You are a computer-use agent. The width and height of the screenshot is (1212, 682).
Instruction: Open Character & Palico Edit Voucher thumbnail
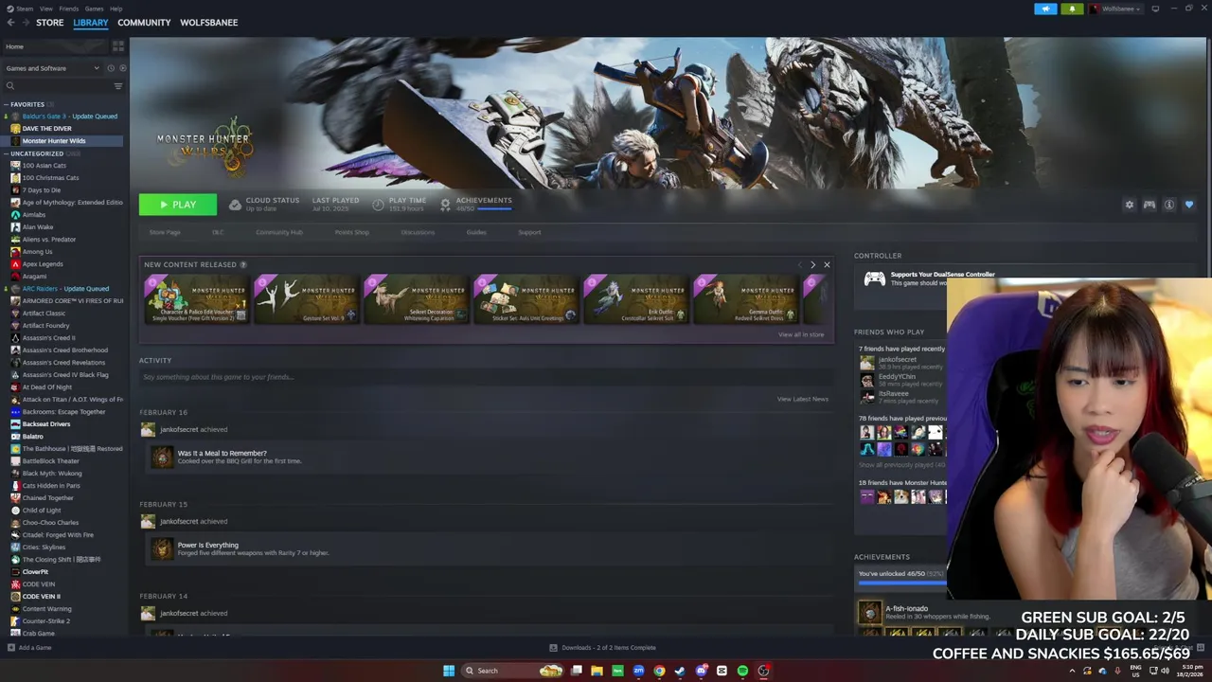click(x=196, y=299)
